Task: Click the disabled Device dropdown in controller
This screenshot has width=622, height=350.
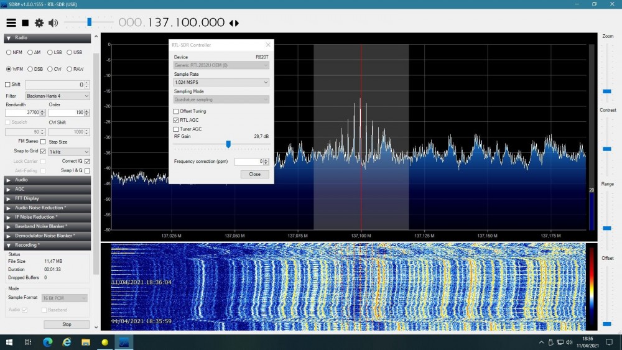Action: click(221, 65)
